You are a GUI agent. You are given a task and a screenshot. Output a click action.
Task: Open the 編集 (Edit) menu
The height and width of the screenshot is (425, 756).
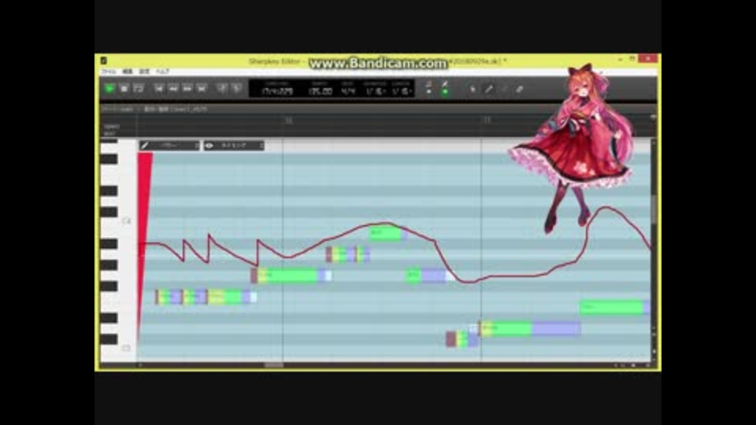click(x=128, y=72)
